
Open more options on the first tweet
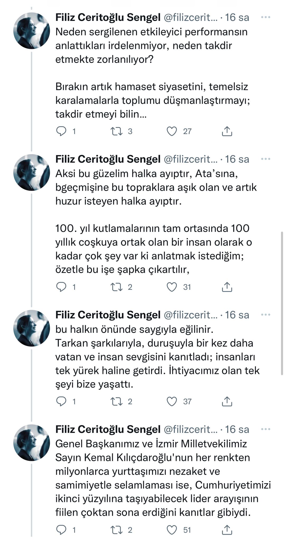coord(265,17)
